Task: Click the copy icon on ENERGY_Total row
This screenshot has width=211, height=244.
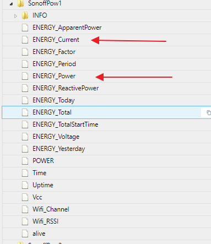Action: (209, 112)
